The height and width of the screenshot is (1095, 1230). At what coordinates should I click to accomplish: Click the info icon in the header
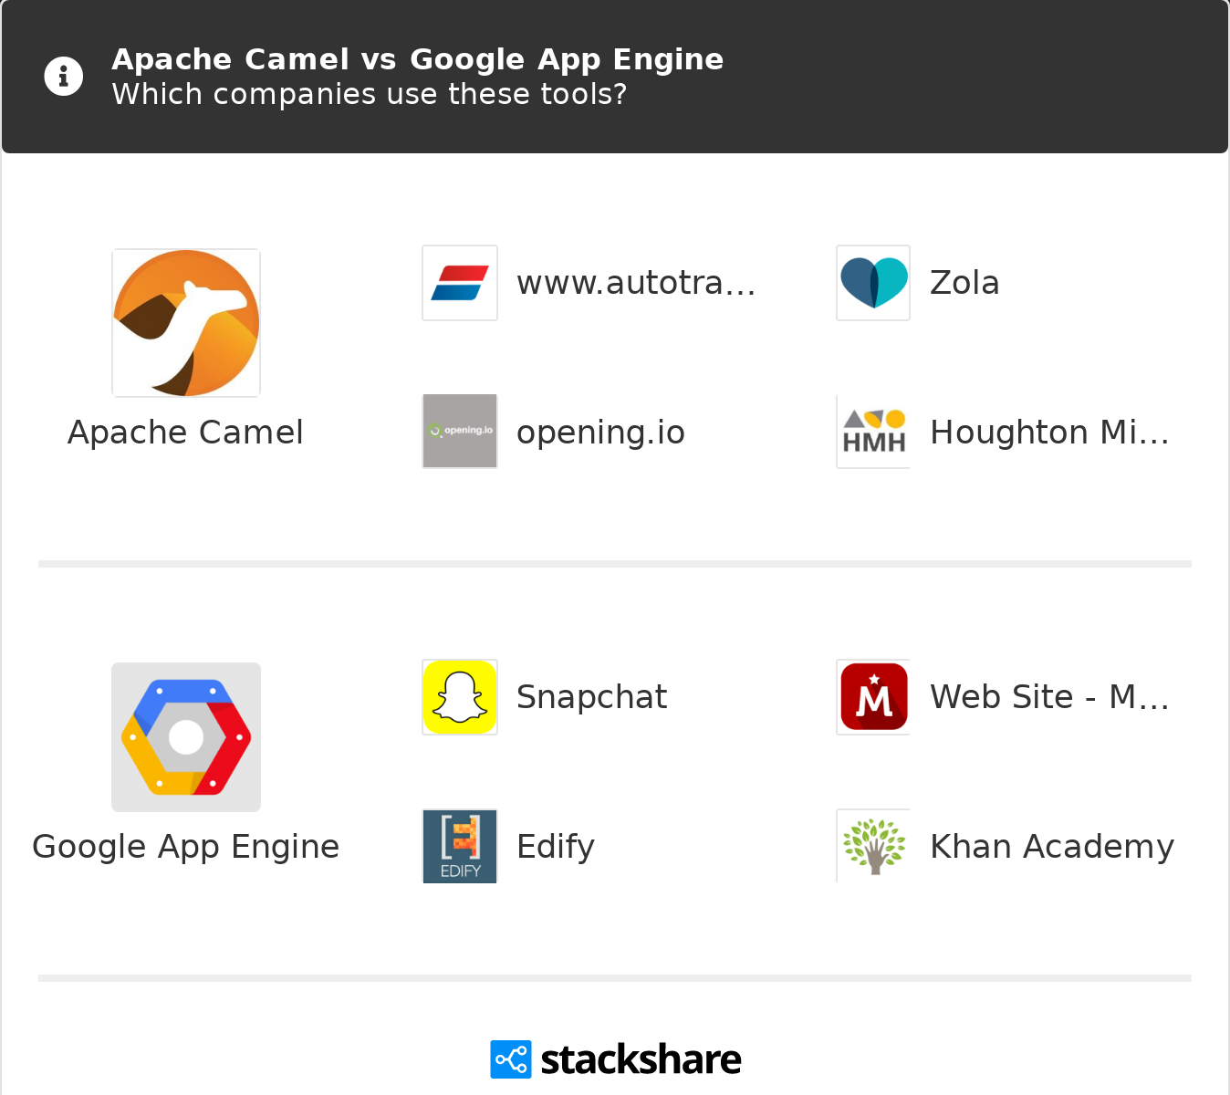[64, 77]
